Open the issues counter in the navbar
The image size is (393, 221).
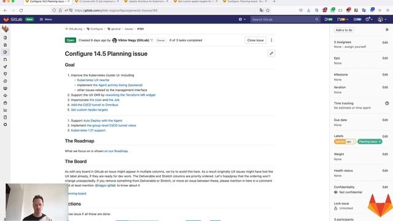329,19
